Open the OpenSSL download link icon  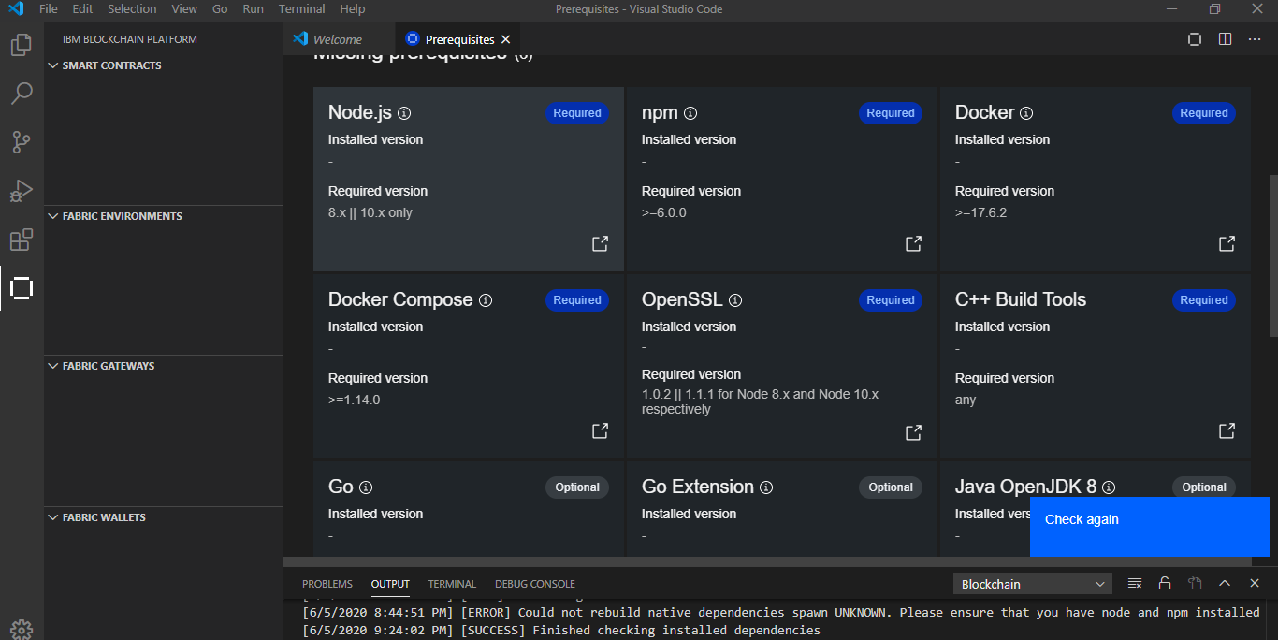click(x=912, y=432)
